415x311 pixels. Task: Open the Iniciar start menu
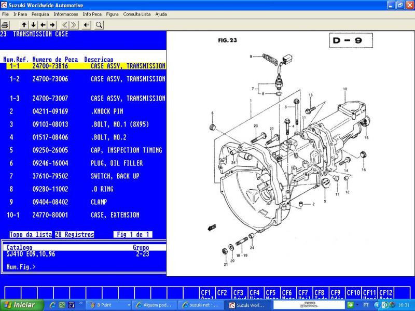coord(22,305)
